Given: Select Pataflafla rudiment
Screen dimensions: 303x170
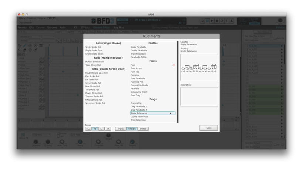Looking at the screenshot, I should click(x=135, y=89).
